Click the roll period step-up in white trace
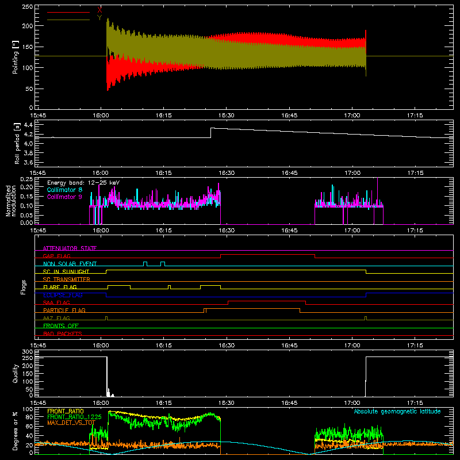Image resolution: width=460 pixels, height=460 pixels. (x=210, y=133)
